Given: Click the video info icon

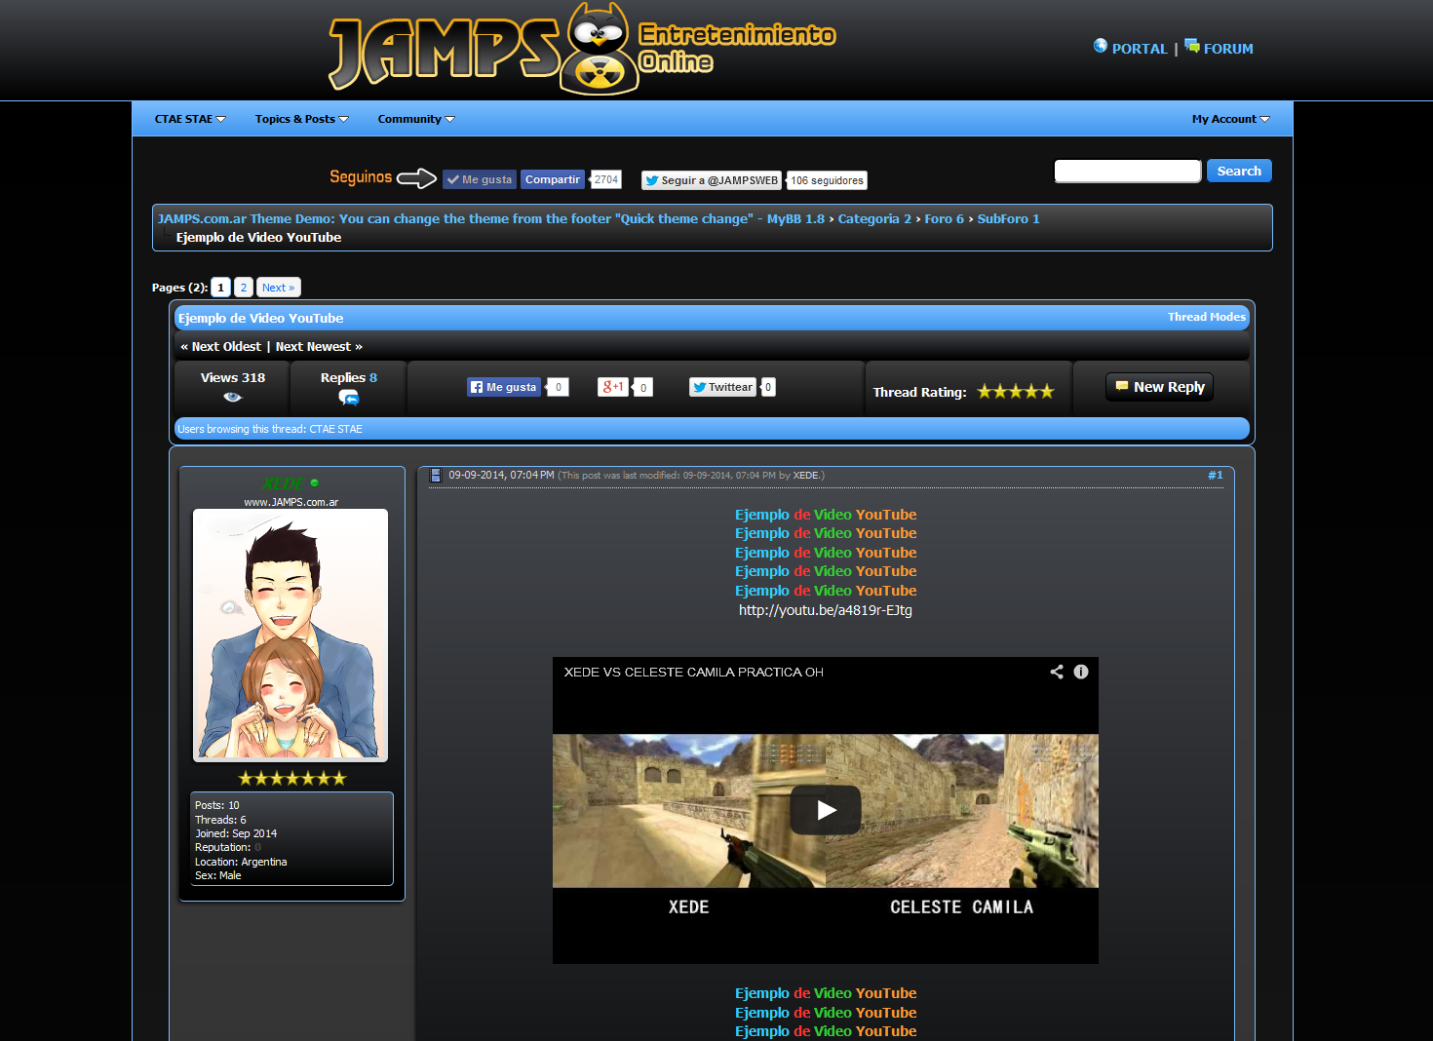Looking at the screenshot, I should pyautogui.click(x=1081, y=672).
